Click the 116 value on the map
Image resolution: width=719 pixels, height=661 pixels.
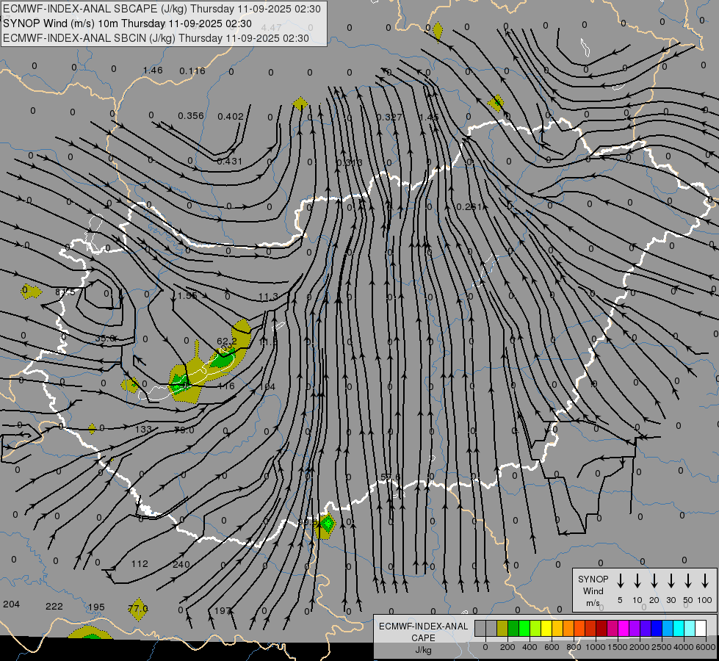click(226, 386)
